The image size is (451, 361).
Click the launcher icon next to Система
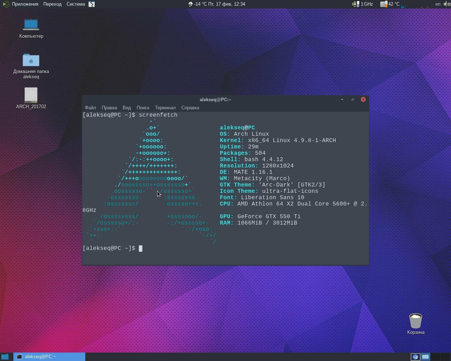92,4
